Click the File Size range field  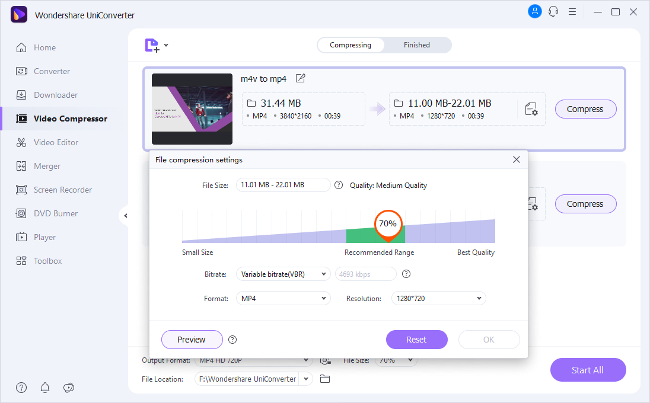[283, 185]
